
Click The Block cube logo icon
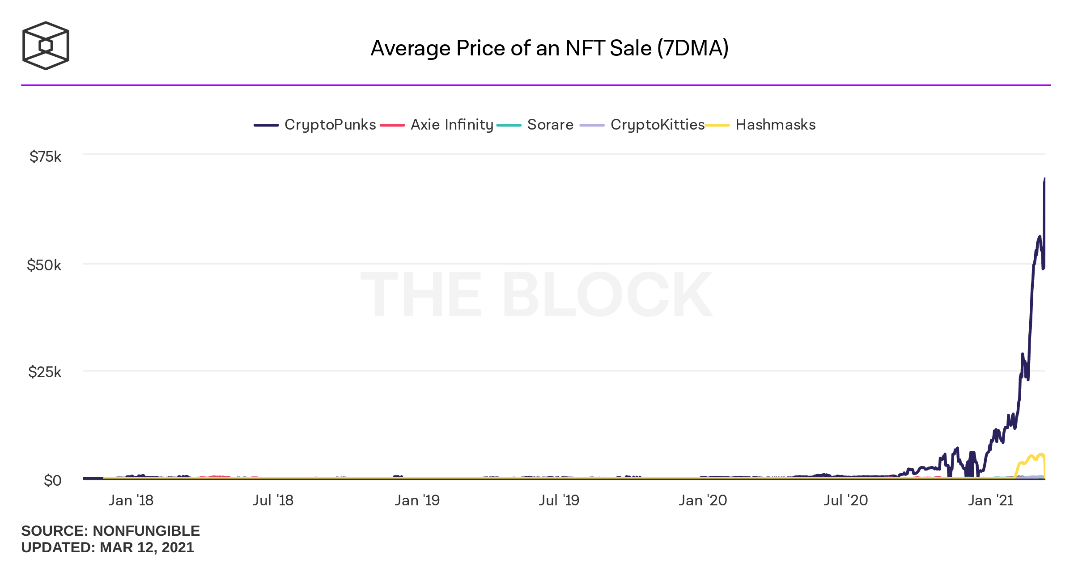click(x=46, y=46)
